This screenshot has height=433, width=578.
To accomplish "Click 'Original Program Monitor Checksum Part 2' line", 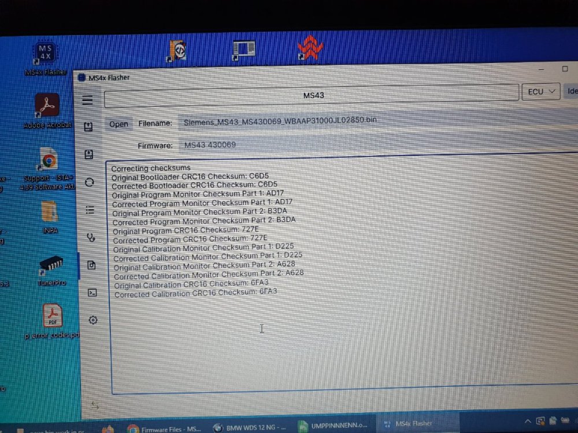I will pyautogui.click(x=199, y=212).
